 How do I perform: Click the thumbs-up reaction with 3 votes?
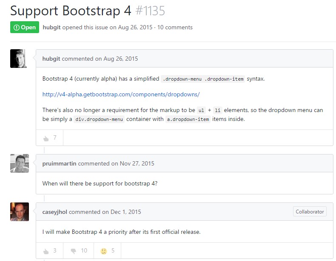click(x=50, y=251)
